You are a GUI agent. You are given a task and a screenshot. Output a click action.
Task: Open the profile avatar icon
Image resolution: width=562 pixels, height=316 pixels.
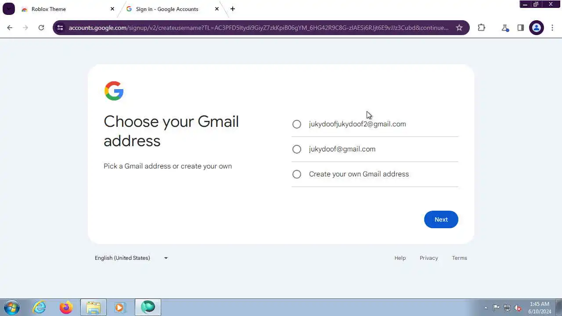pyautogui.click(x=537, y=28)
